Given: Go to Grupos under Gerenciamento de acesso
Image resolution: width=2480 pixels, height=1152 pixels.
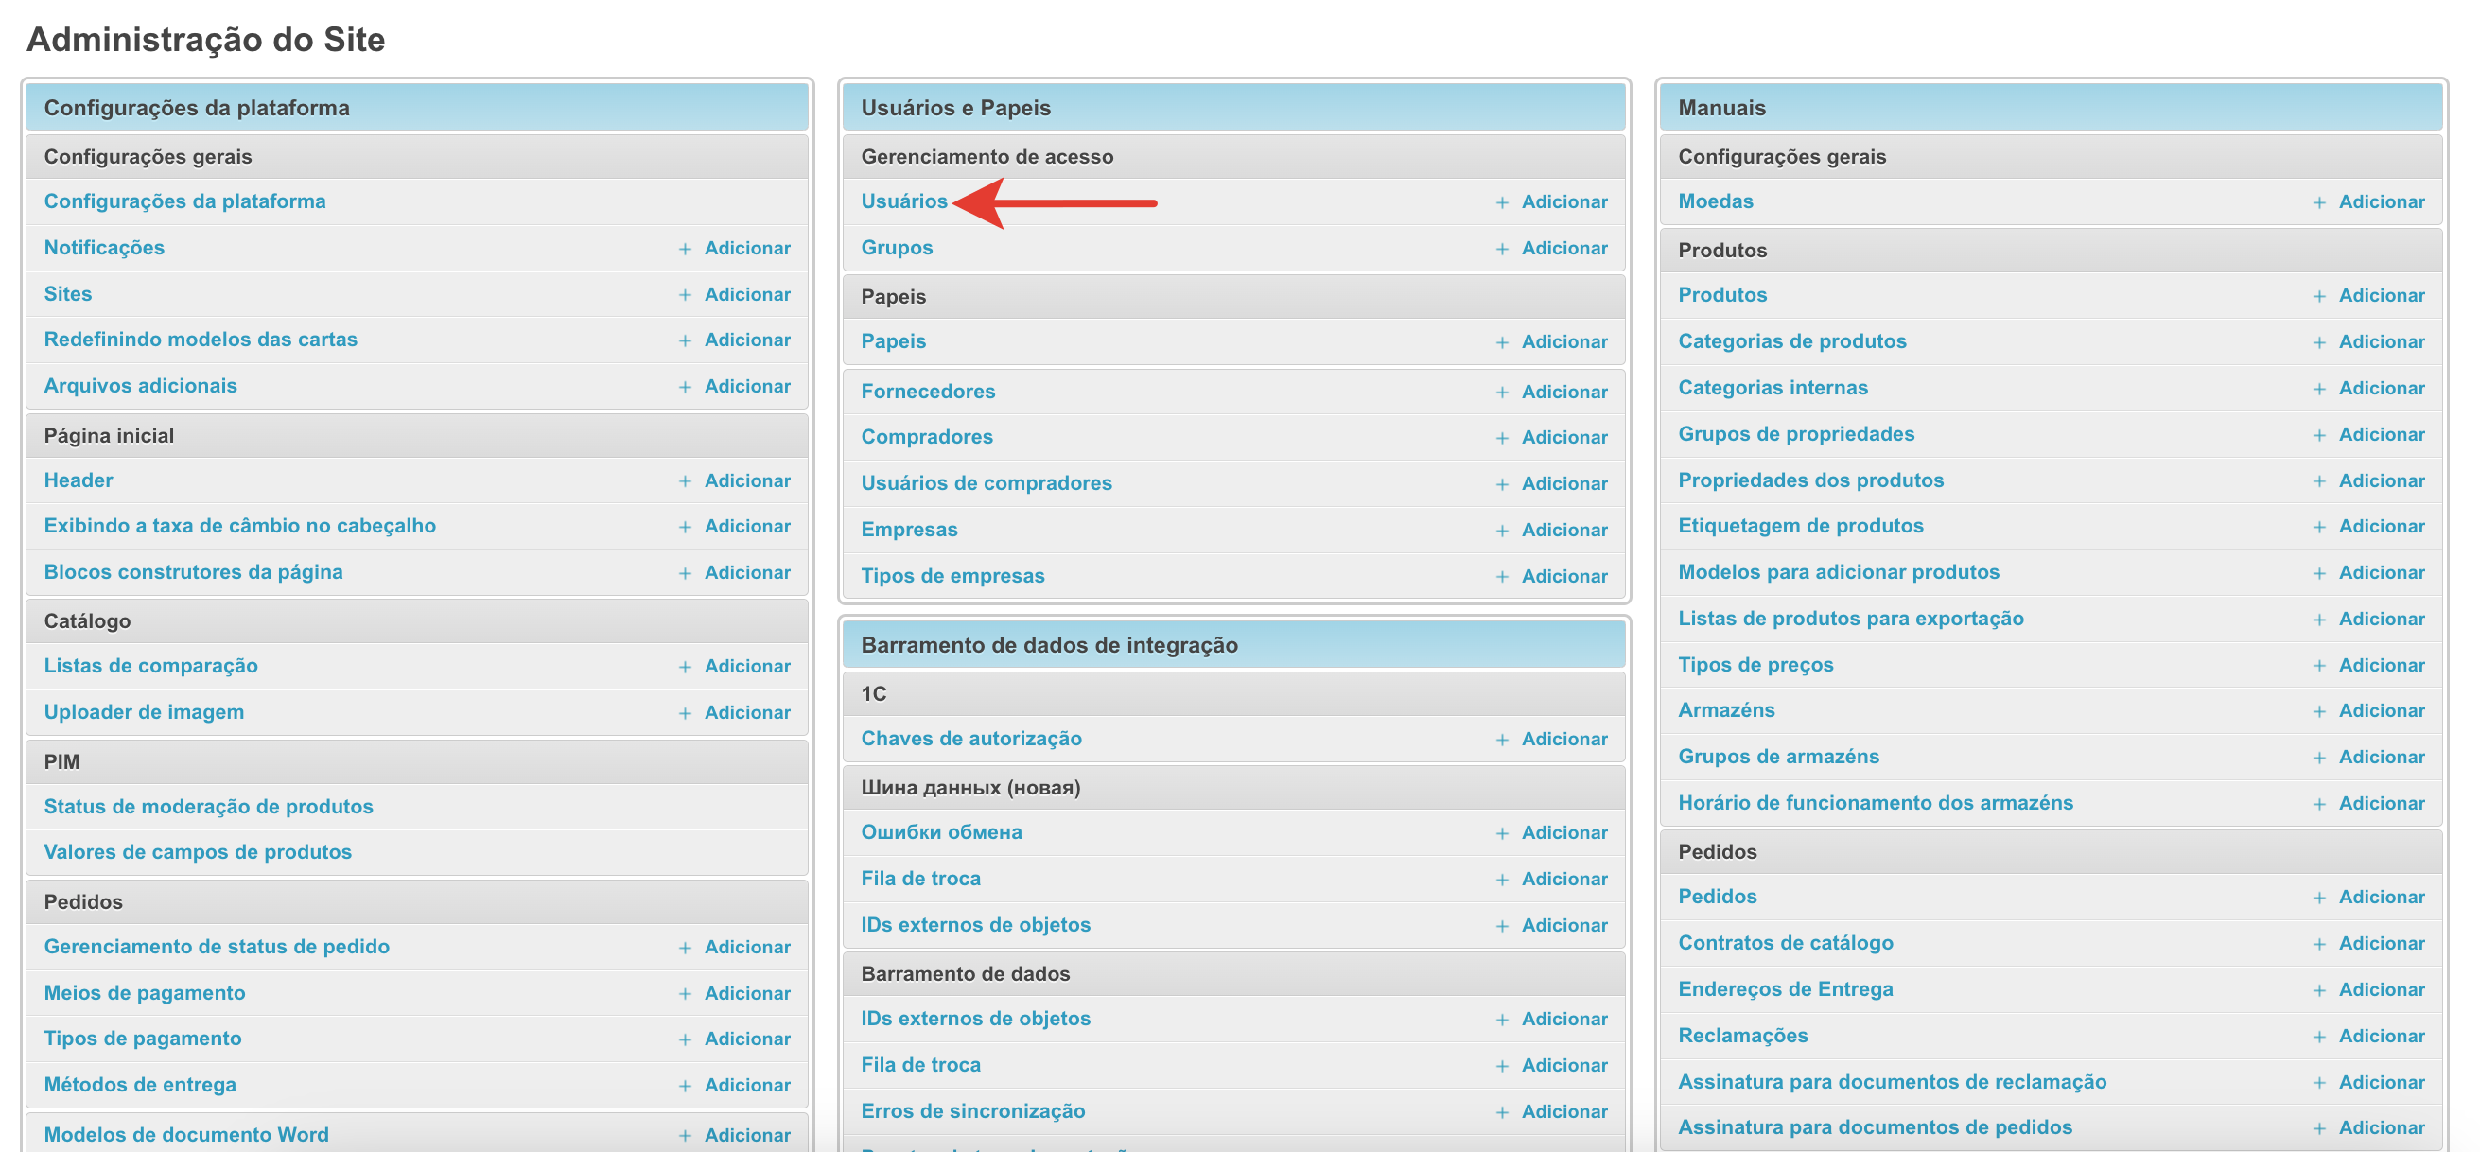Looking at the screenshot, I should point(896,248).
